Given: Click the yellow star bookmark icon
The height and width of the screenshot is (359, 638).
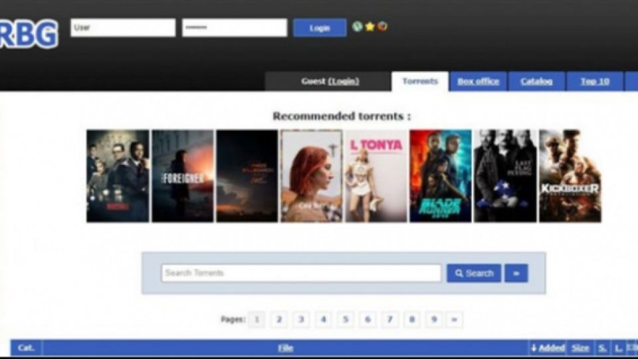Looking at the screenshot, I should 370,27.
